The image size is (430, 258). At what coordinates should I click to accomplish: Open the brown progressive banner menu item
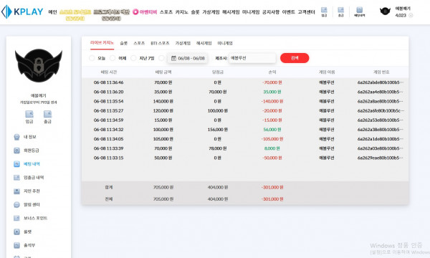coord(111,15)
